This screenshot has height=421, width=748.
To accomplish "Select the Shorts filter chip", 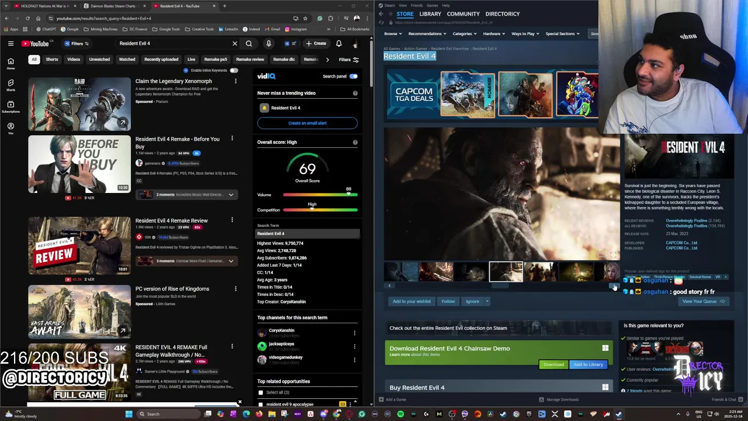I will pyautogui.click(x=52, y=59).
